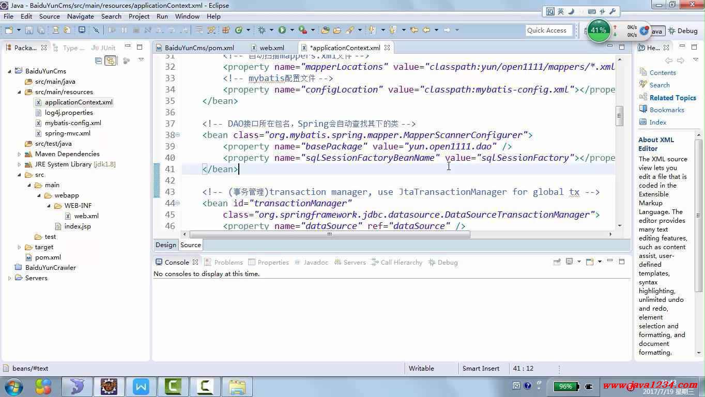
Task: Click the Eclipse taskbar icon
Action: pos(109,386)
